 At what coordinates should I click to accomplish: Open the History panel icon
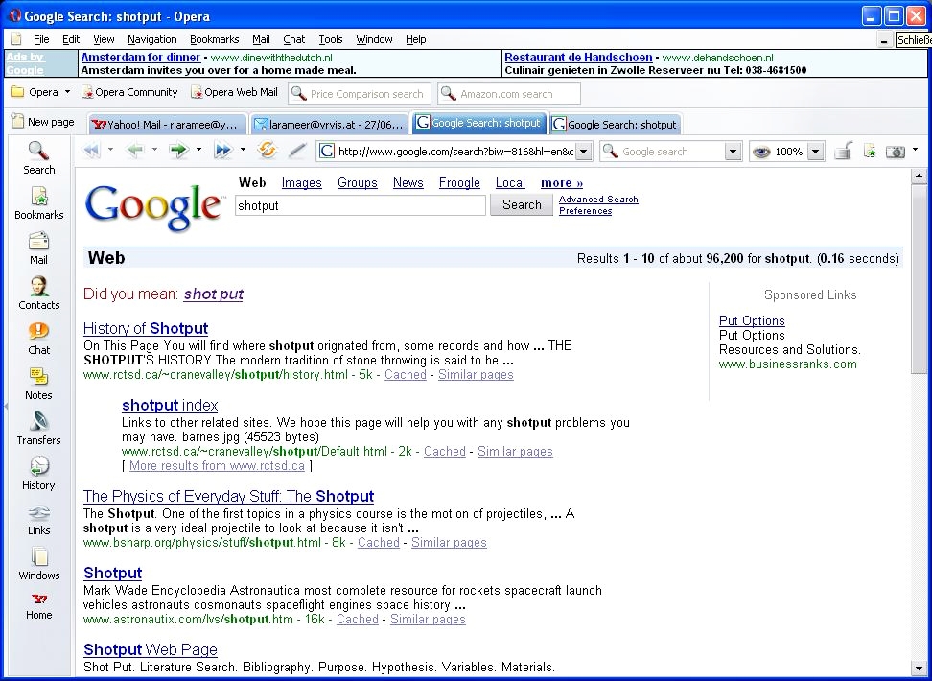pyautogui.click(x=38, y=473)
